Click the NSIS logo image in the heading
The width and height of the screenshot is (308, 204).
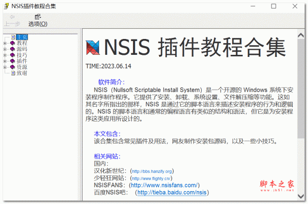pyautogui.click(x=93, y=48)
